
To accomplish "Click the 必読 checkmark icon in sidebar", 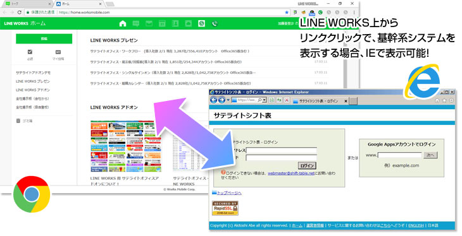I will pos(30,52).
